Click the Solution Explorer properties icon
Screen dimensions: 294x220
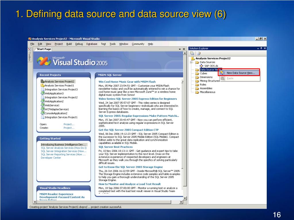click(192, 53)
